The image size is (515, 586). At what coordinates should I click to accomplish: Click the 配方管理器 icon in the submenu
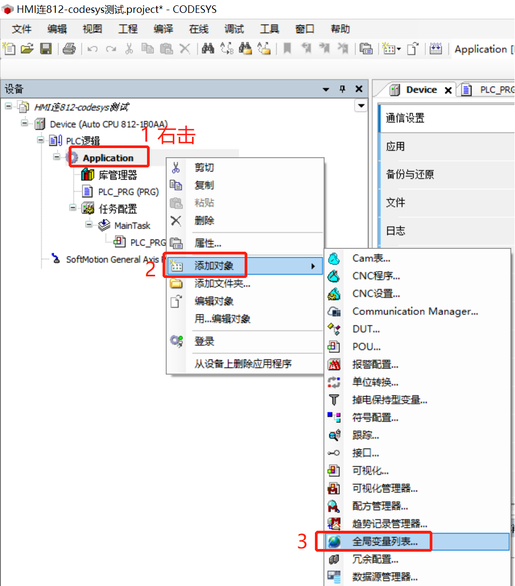coord(334,506)
